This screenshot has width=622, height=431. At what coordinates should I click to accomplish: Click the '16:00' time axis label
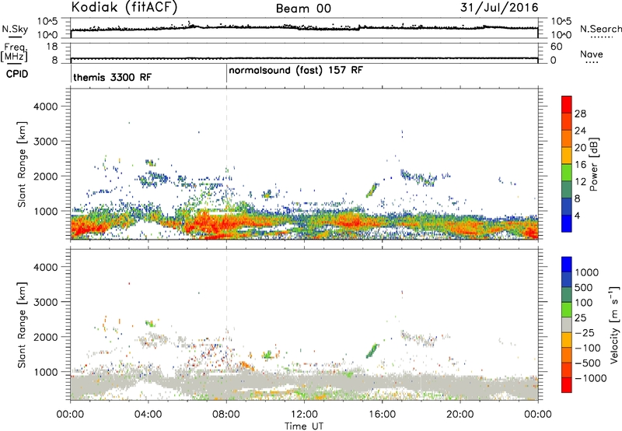[382, 415]
